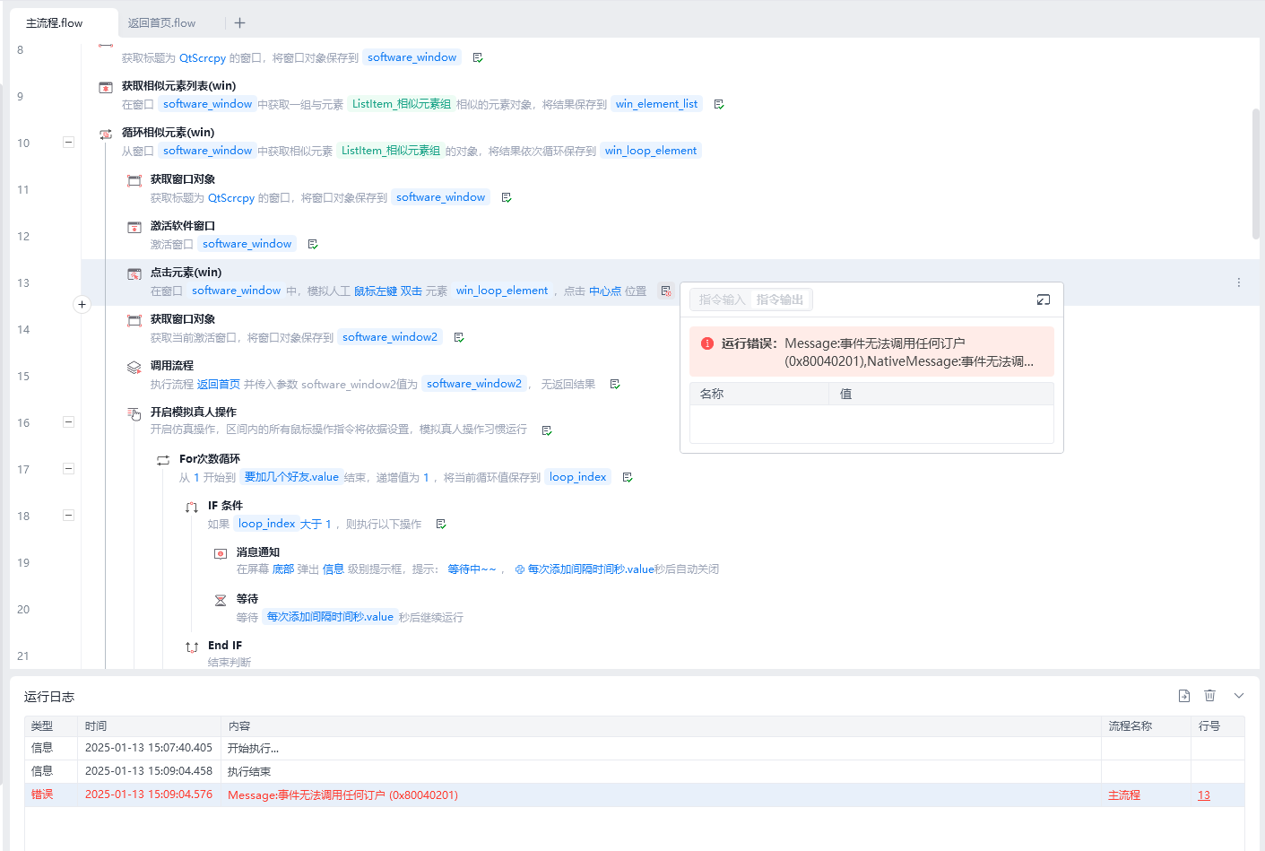Image resolution: width=1265 pixels, height=851 pixels.
Task: Open run result icon on 激活软件窗口 line
Action: [x=313, y=244]
